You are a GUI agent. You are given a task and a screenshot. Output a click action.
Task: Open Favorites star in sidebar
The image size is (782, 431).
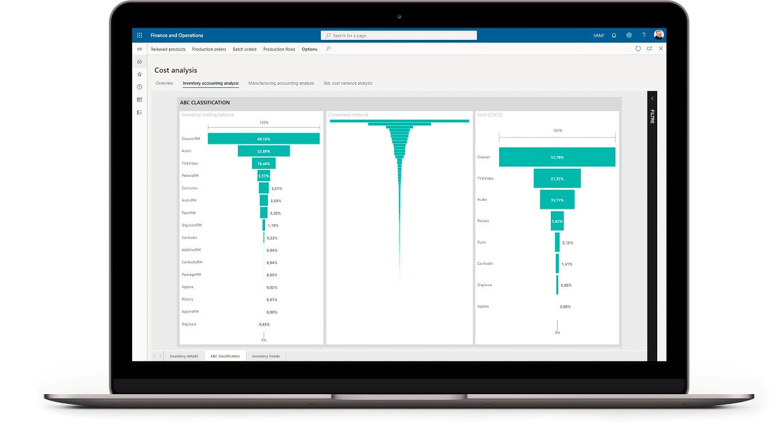point(140,74)
